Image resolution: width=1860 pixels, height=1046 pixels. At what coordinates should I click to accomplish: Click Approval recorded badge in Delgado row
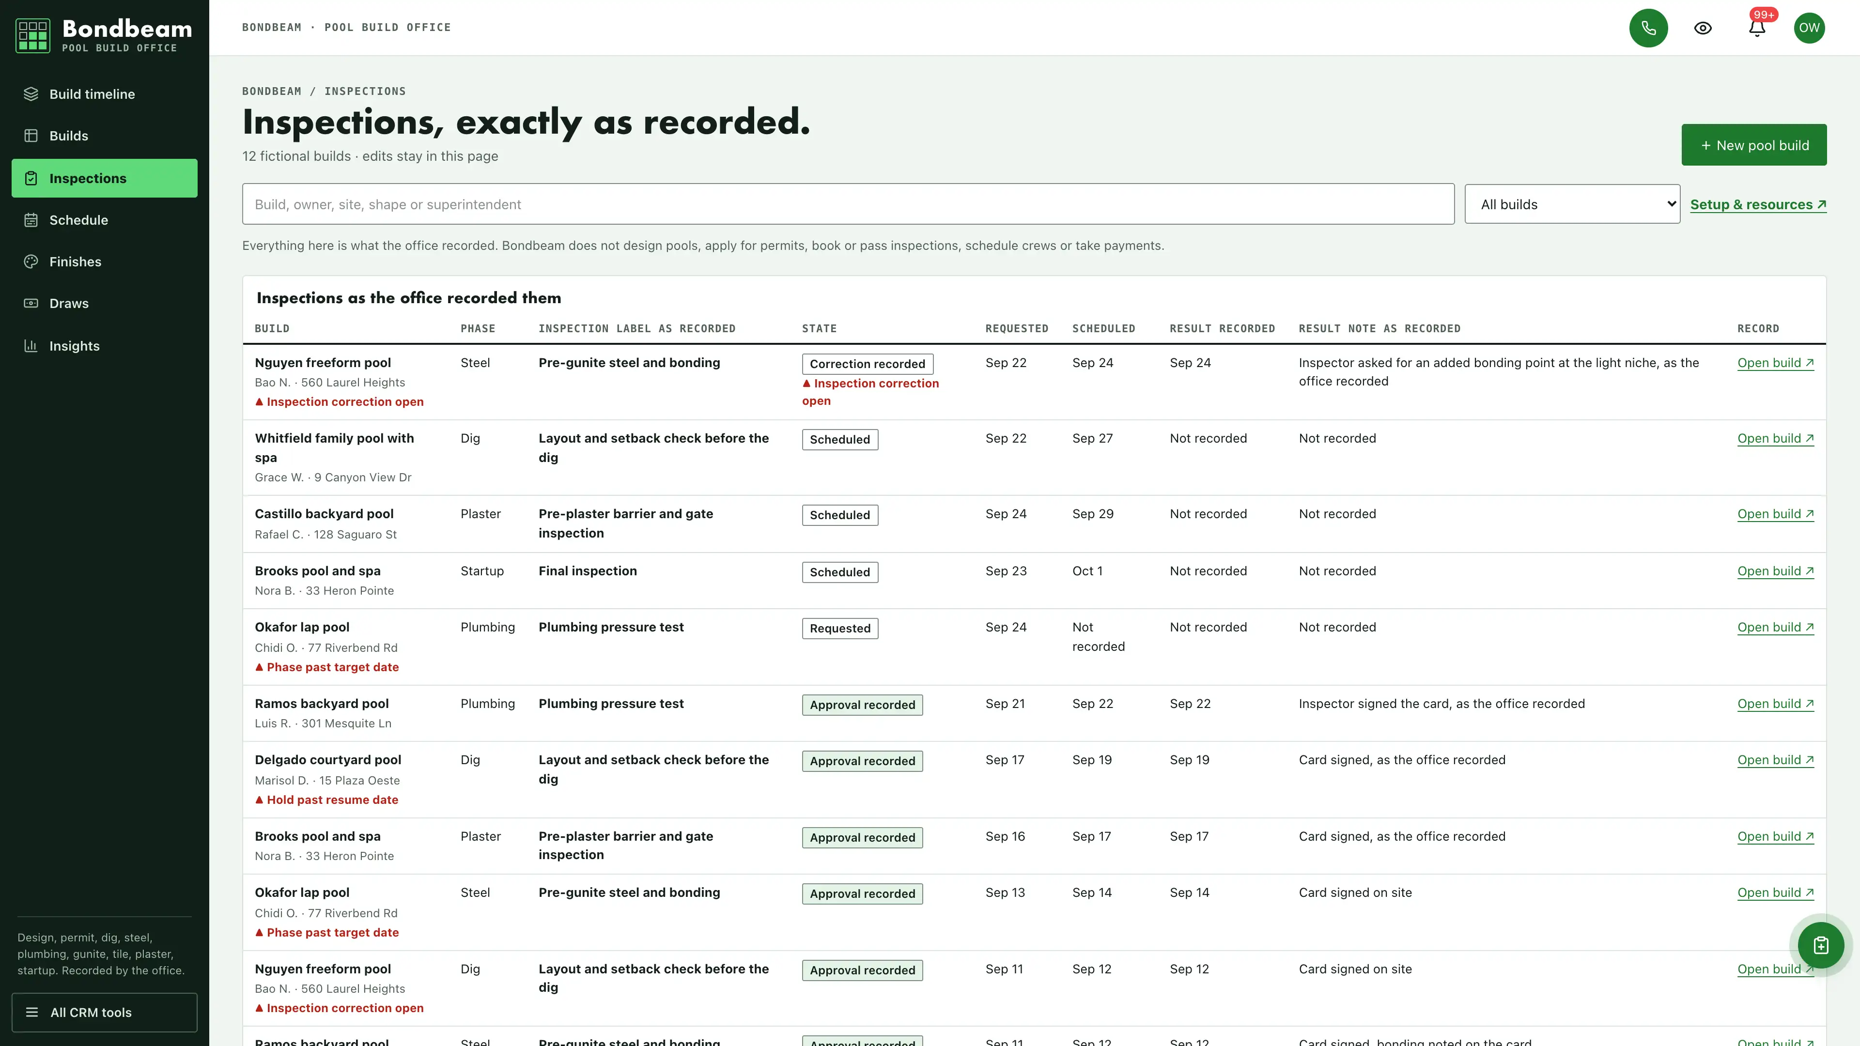point(862,761)
